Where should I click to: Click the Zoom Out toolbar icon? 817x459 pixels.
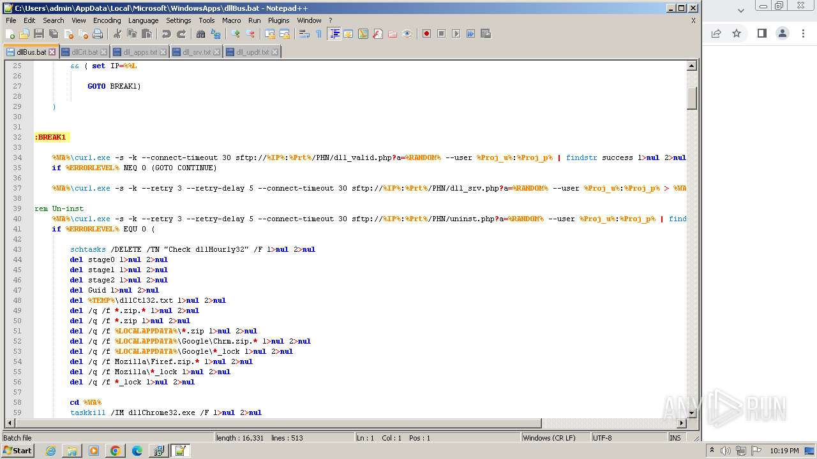pos(250,34)
